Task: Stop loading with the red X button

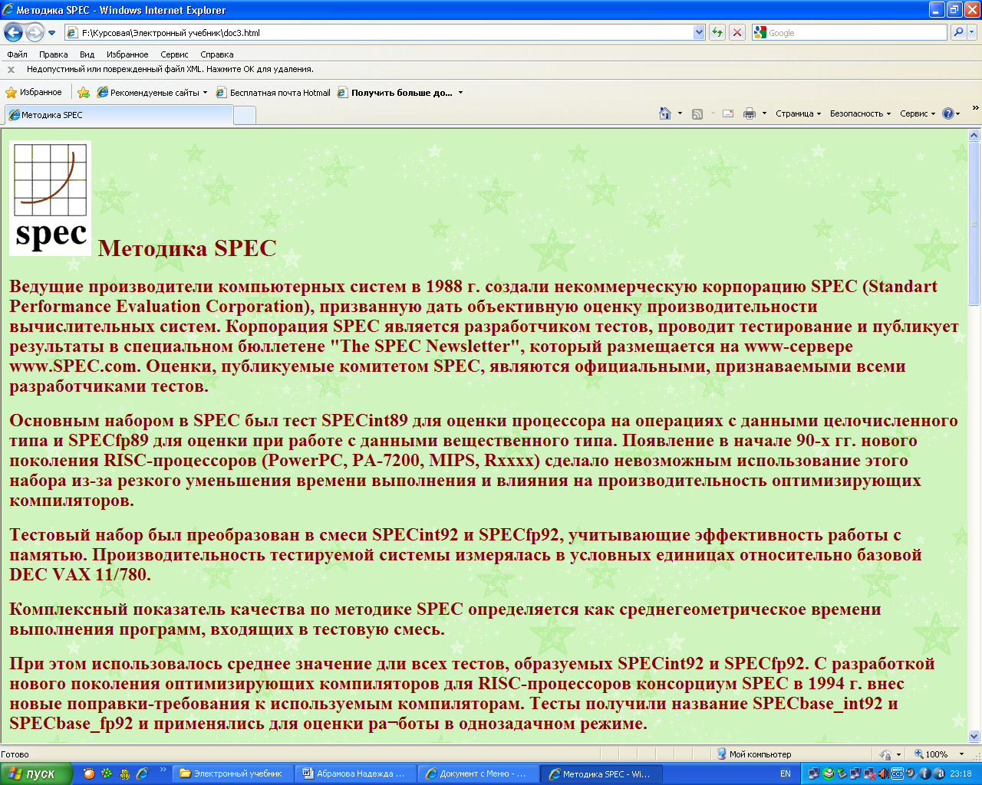Action: [x=737, y=32]
